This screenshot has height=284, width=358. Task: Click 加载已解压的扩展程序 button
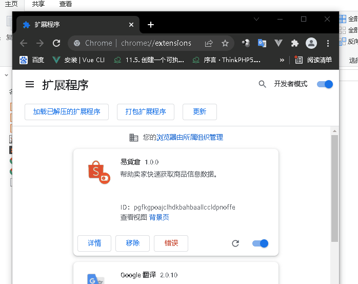67,112
